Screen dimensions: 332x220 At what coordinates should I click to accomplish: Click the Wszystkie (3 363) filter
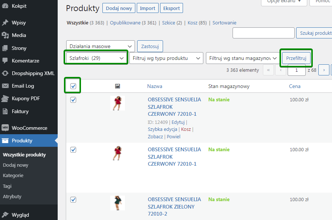(85, 23)
